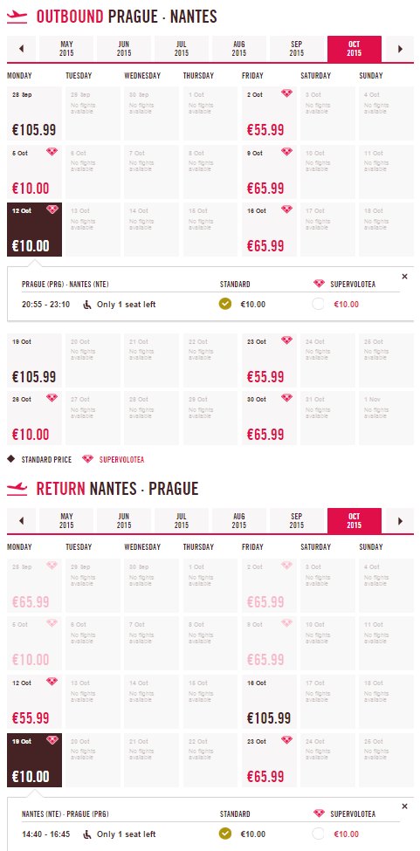Advance to next months in outbound calendar

[x=401, y=49]
